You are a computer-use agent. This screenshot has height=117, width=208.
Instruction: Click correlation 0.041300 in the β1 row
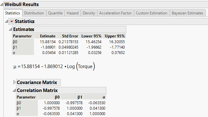(97, 108)
